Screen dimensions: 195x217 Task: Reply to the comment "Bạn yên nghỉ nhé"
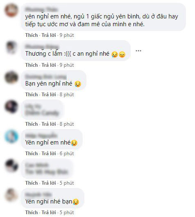[49, 95]
